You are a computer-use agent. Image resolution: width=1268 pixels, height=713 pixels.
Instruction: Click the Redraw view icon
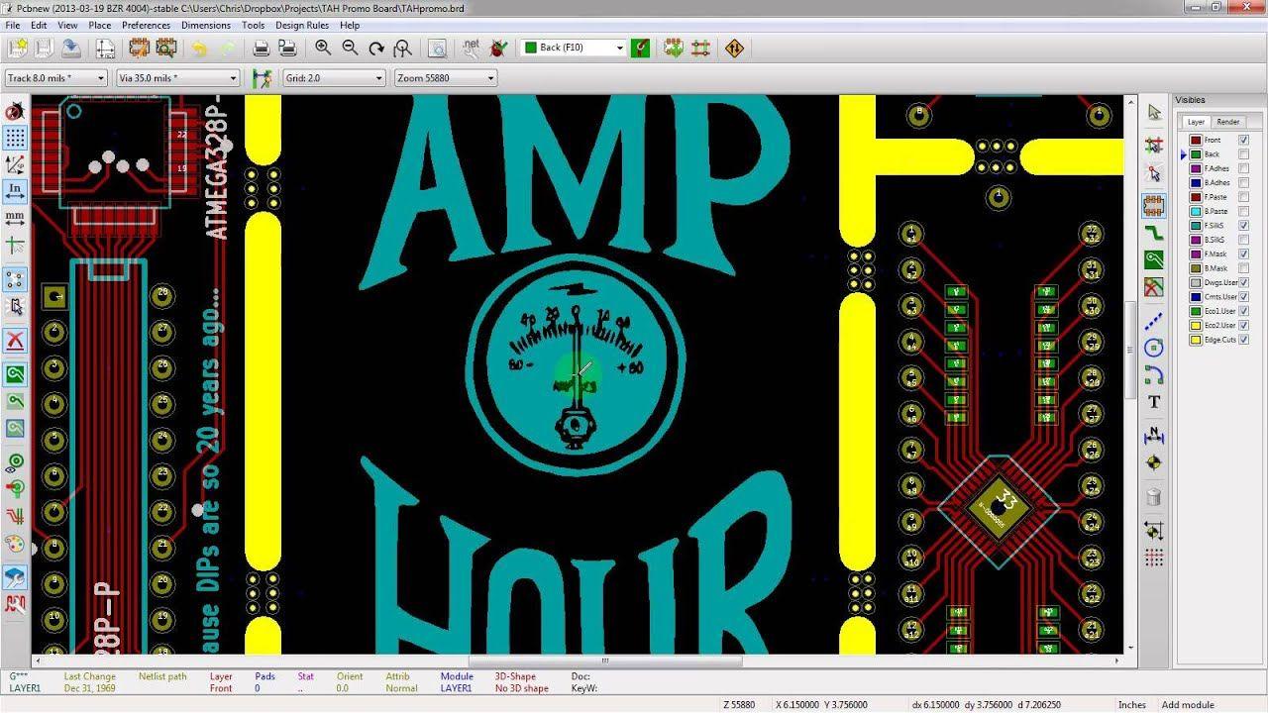coord(376,48)
